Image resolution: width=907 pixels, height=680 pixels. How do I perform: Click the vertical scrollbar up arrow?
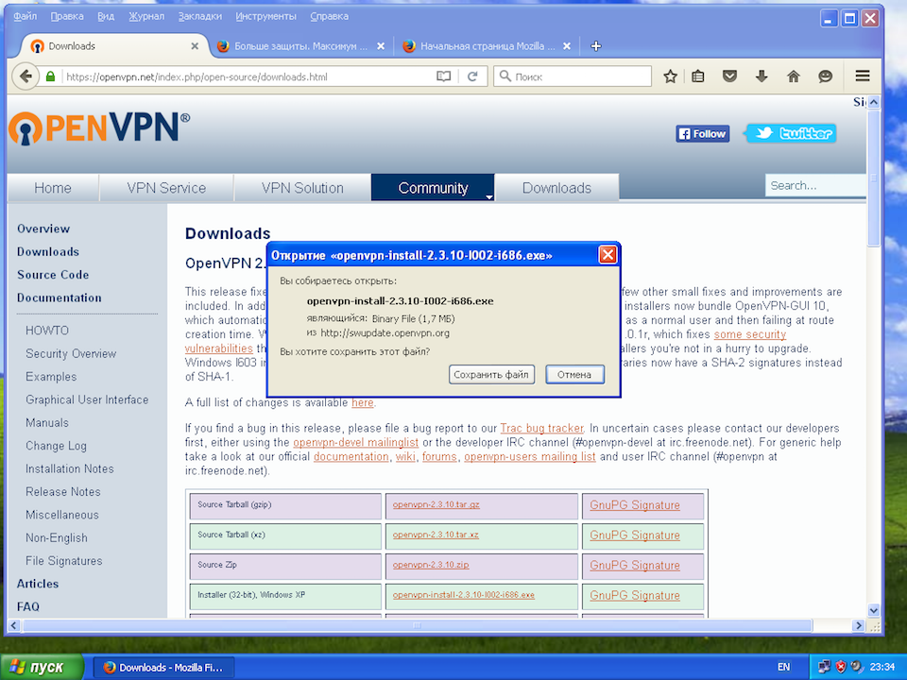873,102
